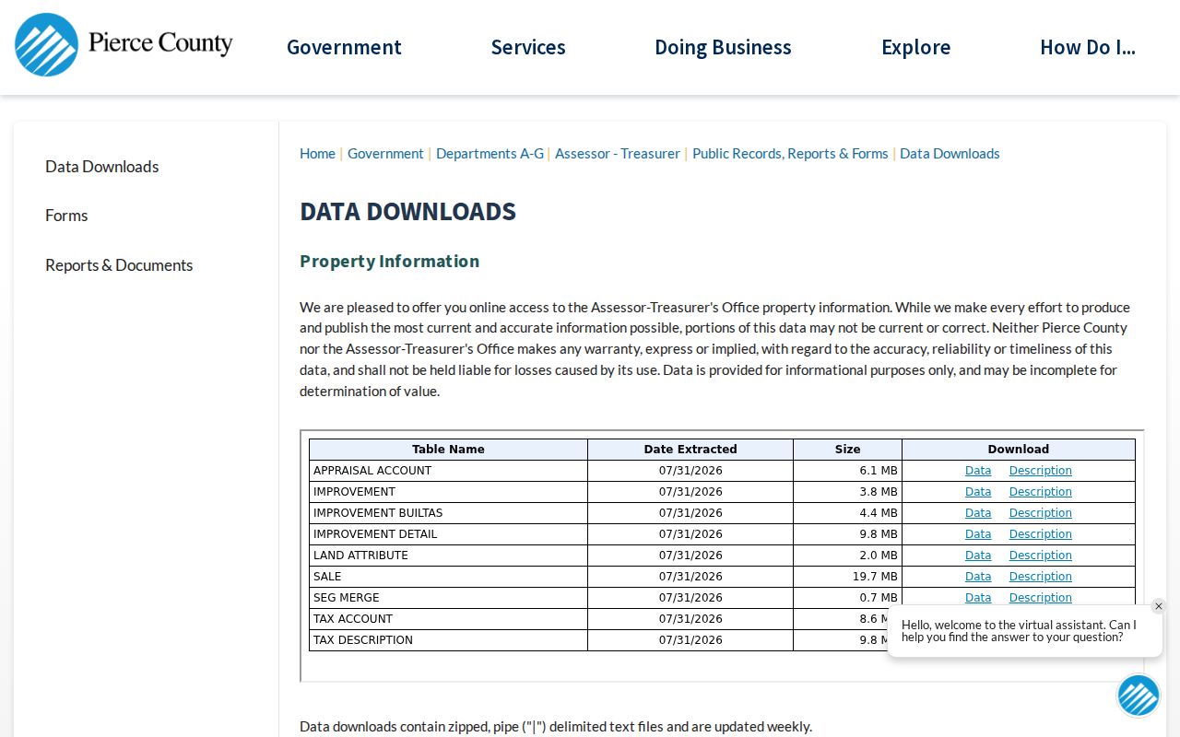Click the Size column header

[x=847, y=450]
